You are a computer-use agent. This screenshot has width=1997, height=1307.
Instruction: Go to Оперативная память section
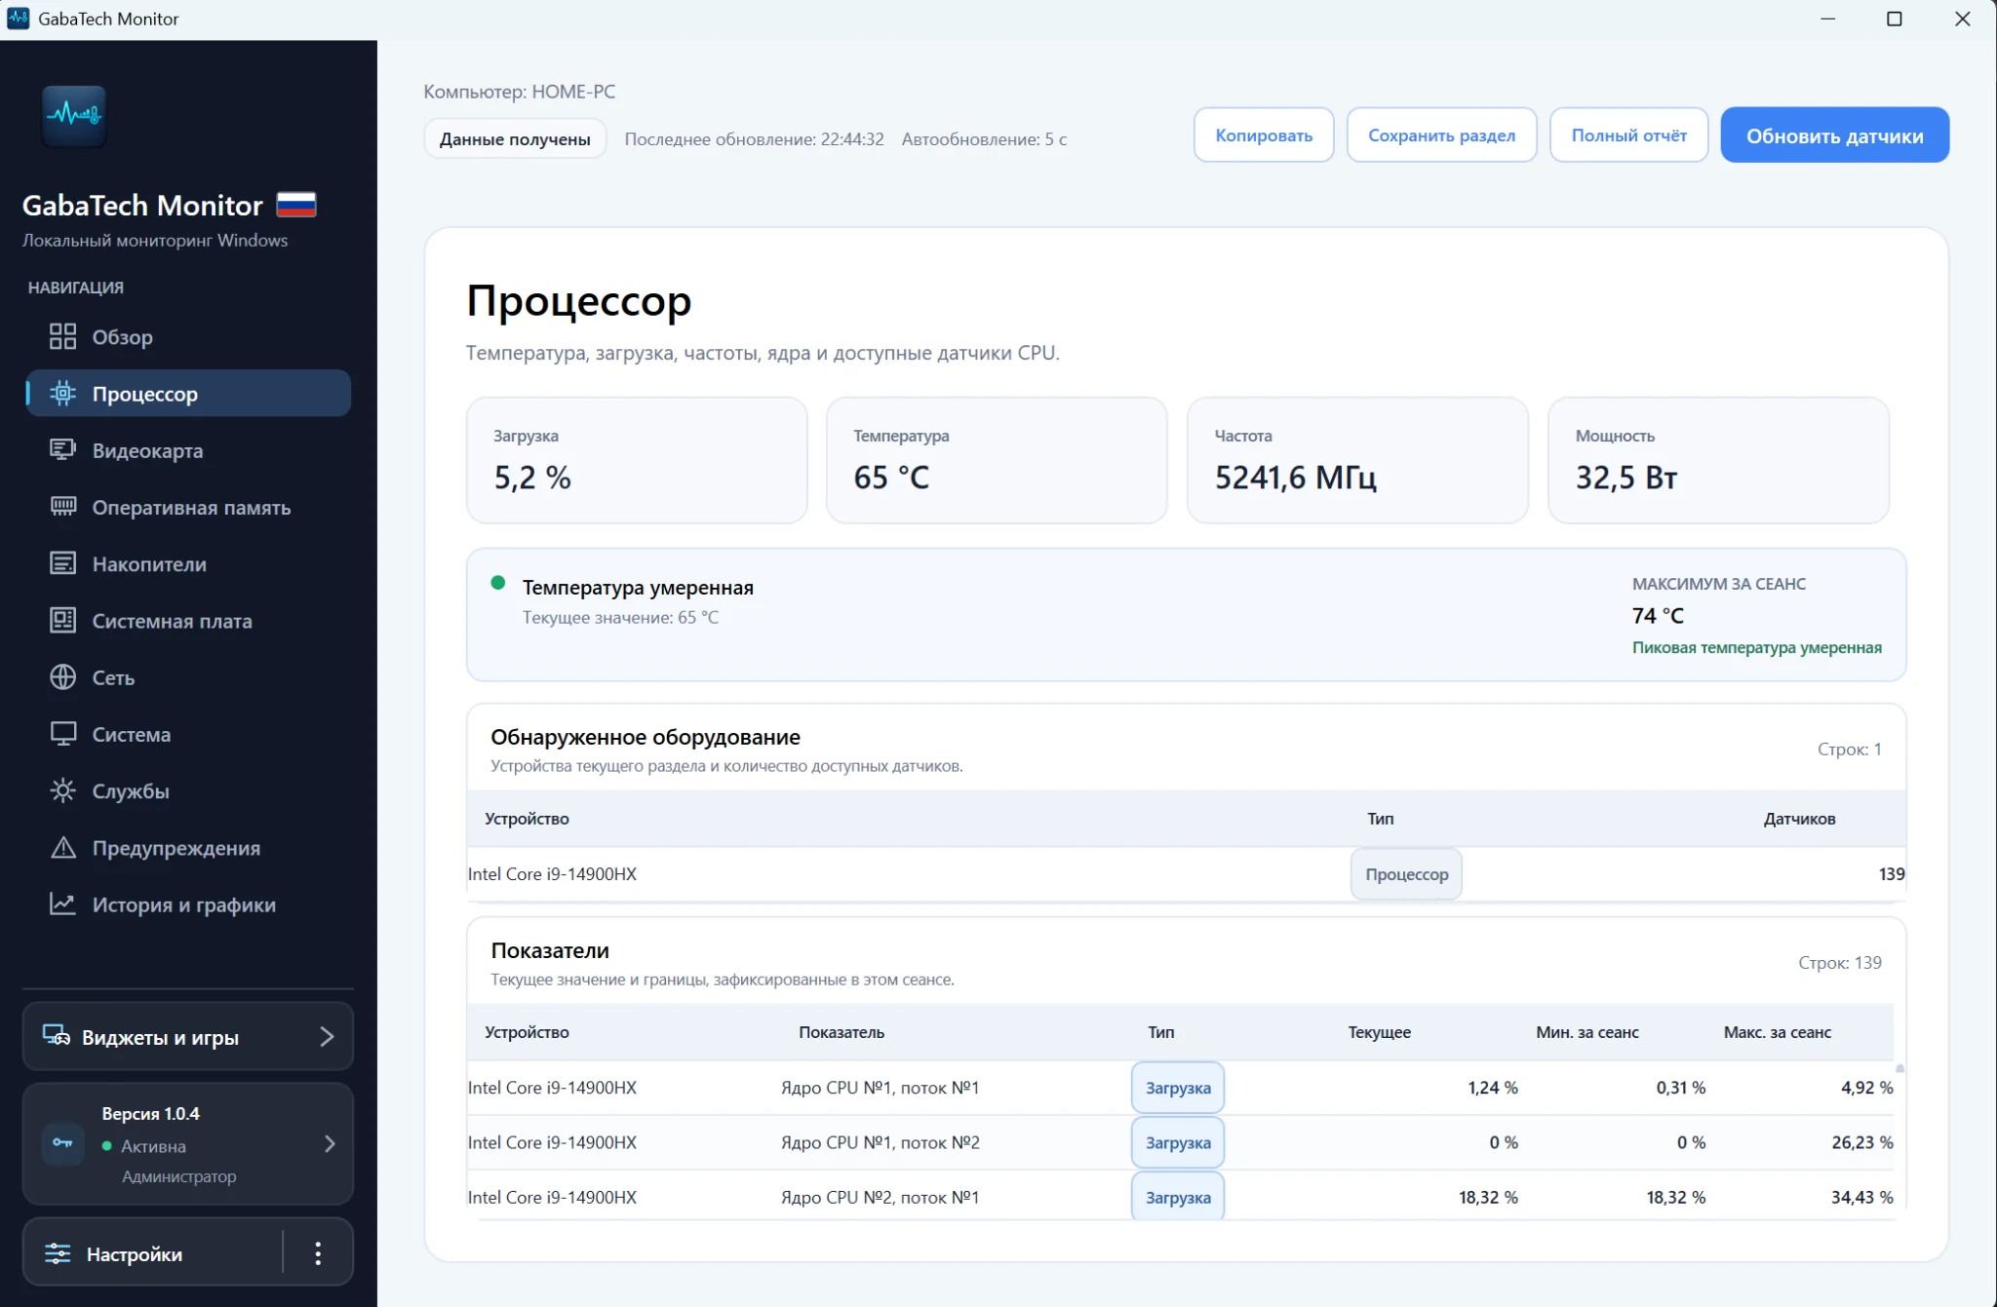pyautogui.click(x=187, y=506)
